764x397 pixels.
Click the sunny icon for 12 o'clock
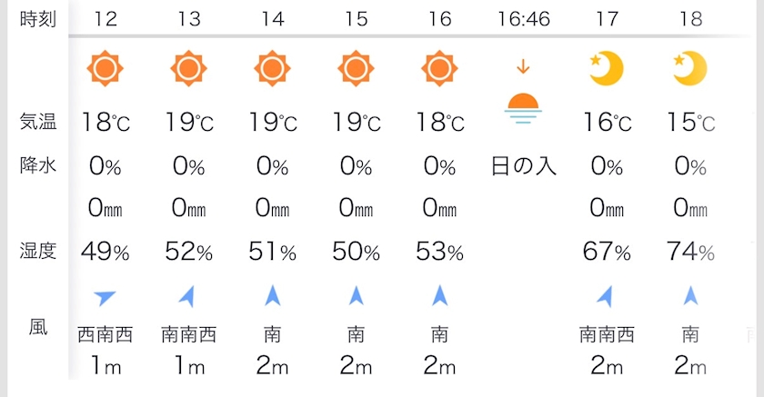coord(106,69)
